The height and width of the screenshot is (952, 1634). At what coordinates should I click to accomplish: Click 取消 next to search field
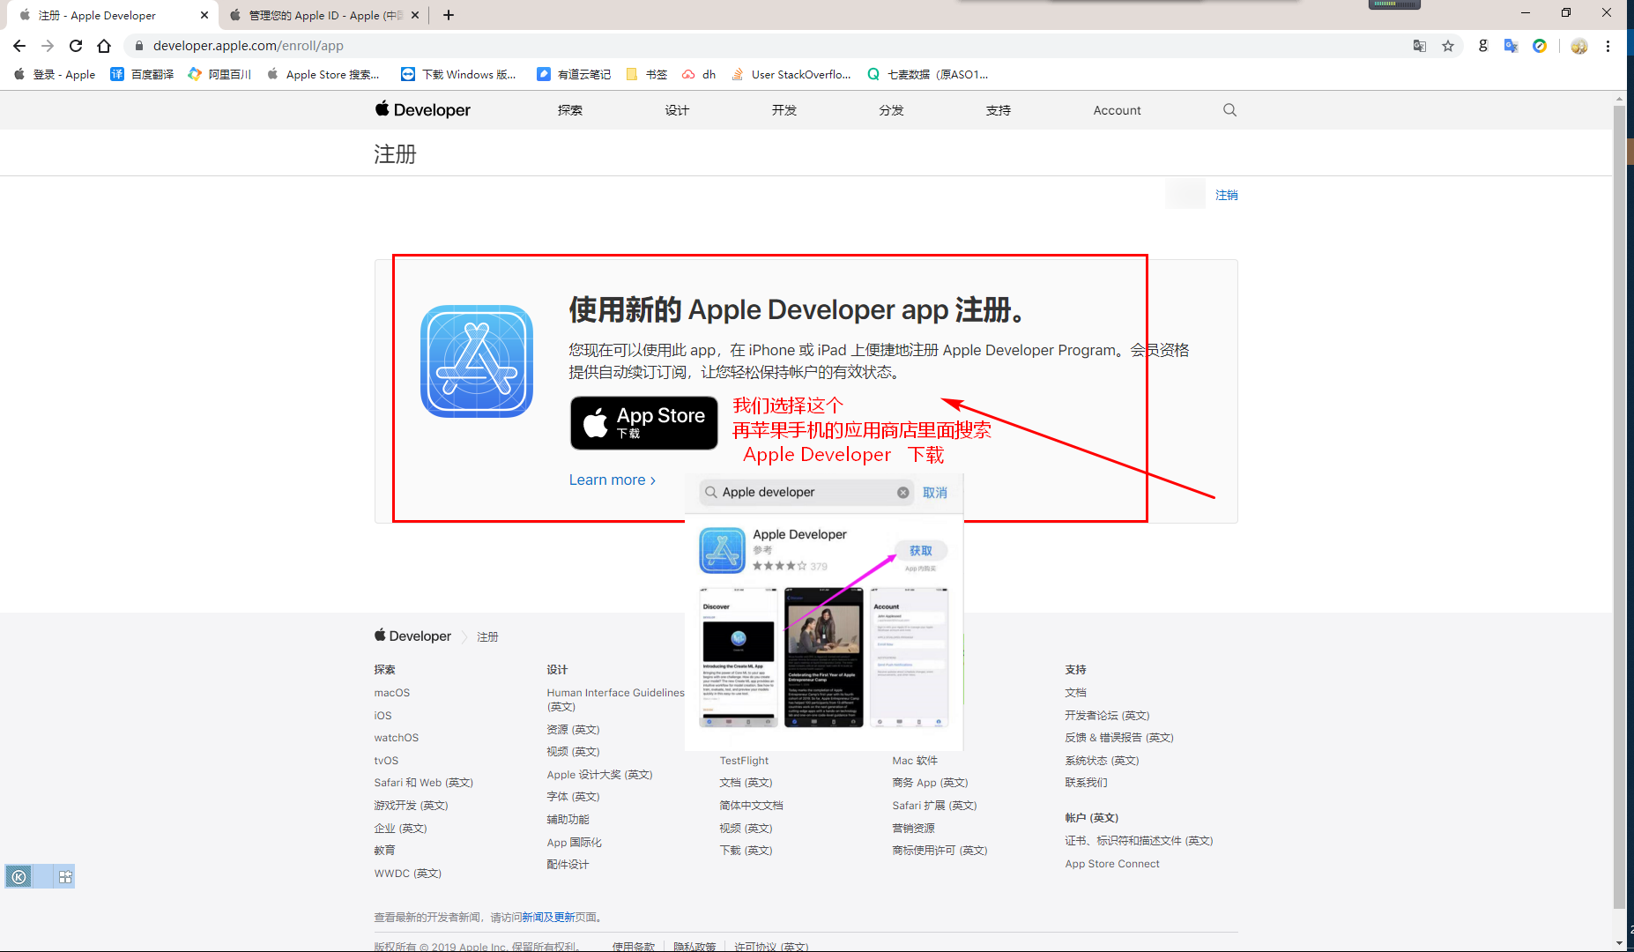coord(935,493)
